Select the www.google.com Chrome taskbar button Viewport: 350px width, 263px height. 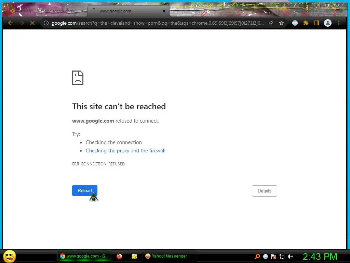click(x=84, y=256)
